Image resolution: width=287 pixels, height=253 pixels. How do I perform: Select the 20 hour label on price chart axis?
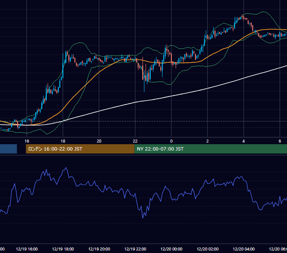[x=99, y=141]
